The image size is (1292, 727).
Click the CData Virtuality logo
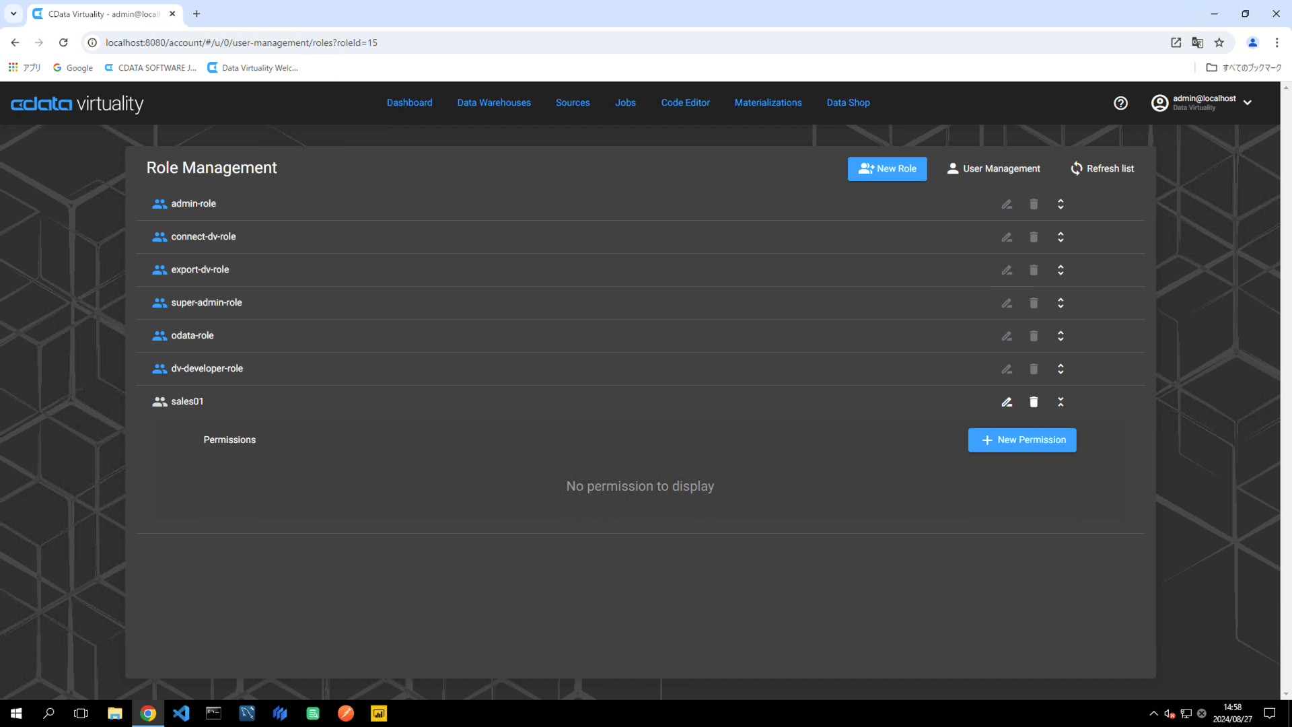point(77,104)
